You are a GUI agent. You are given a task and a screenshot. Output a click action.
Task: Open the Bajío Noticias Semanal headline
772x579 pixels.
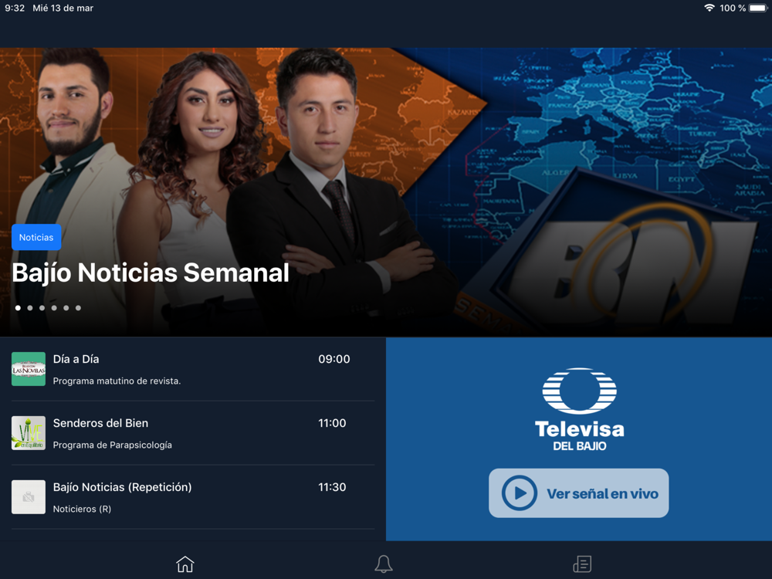click(x=151, y=273)
